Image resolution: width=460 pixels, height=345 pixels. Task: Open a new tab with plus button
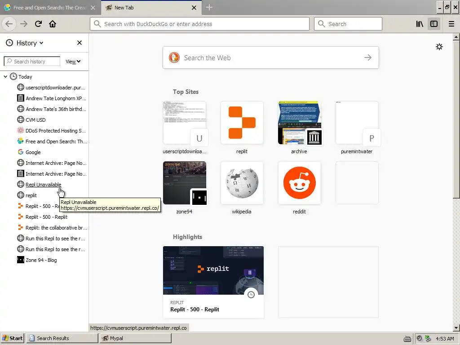tap(209, 7)
